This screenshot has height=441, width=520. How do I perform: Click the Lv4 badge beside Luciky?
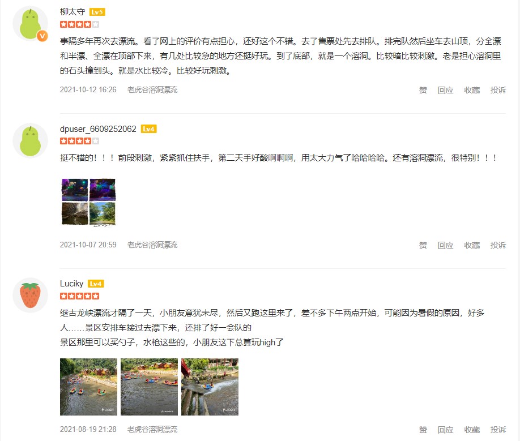[96, 284]
